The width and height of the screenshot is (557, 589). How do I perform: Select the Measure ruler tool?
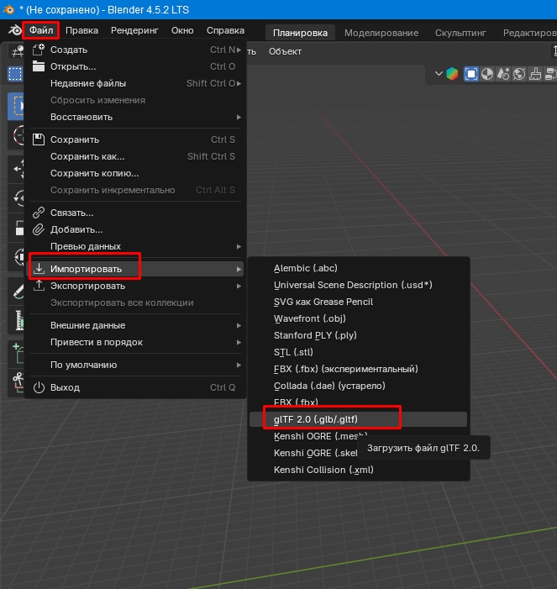(17, 320)
